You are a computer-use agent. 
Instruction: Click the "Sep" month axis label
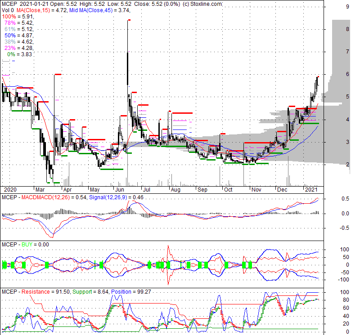[202, 190]
